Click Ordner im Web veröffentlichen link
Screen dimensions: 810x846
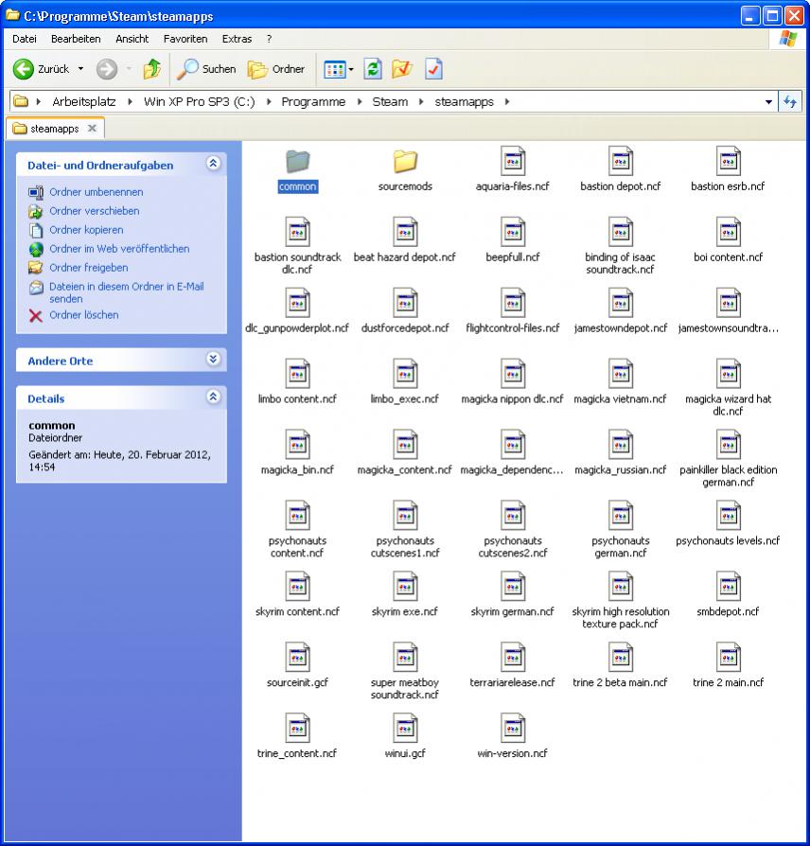point(119,249)
